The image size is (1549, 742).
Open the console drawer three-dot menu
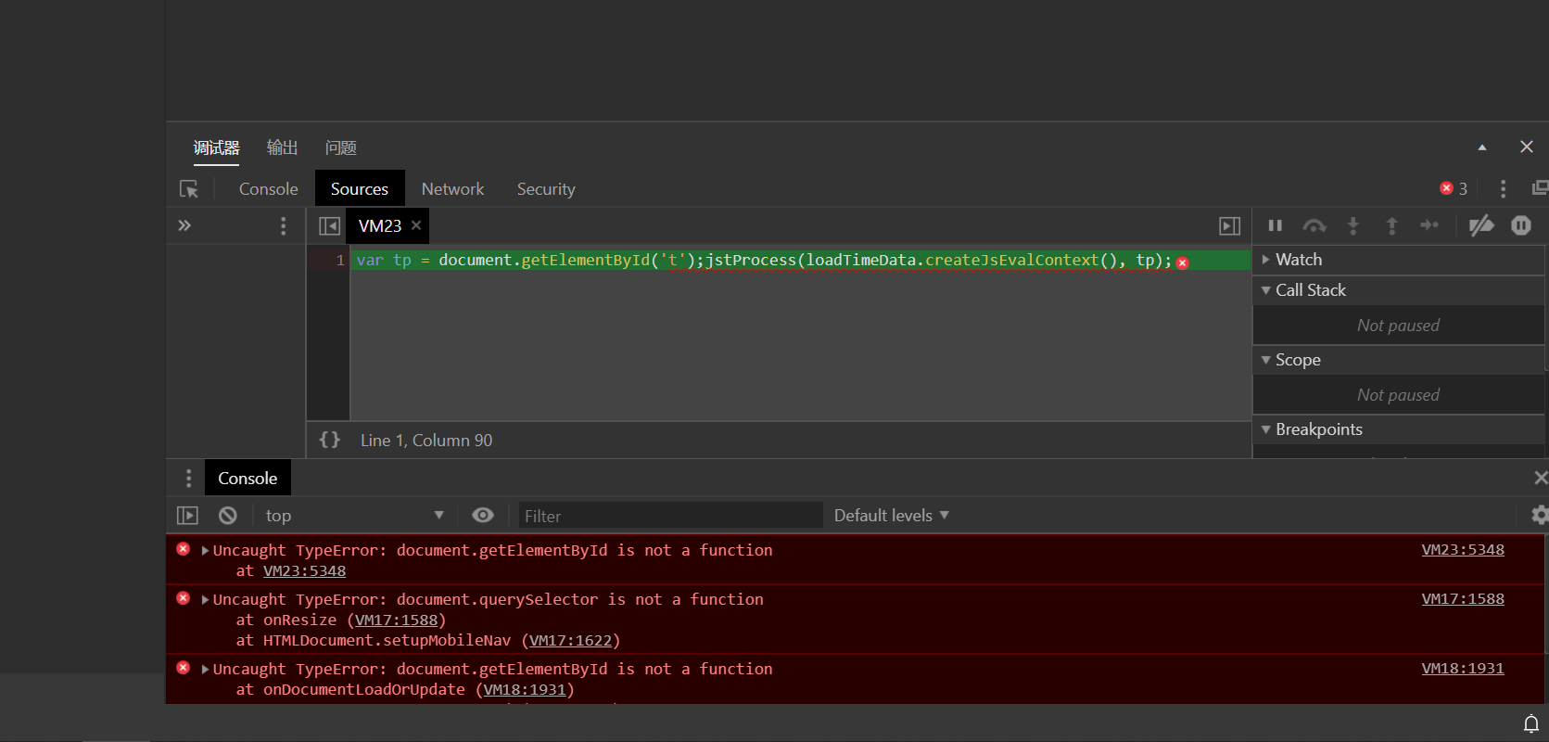tap(189, 479)
